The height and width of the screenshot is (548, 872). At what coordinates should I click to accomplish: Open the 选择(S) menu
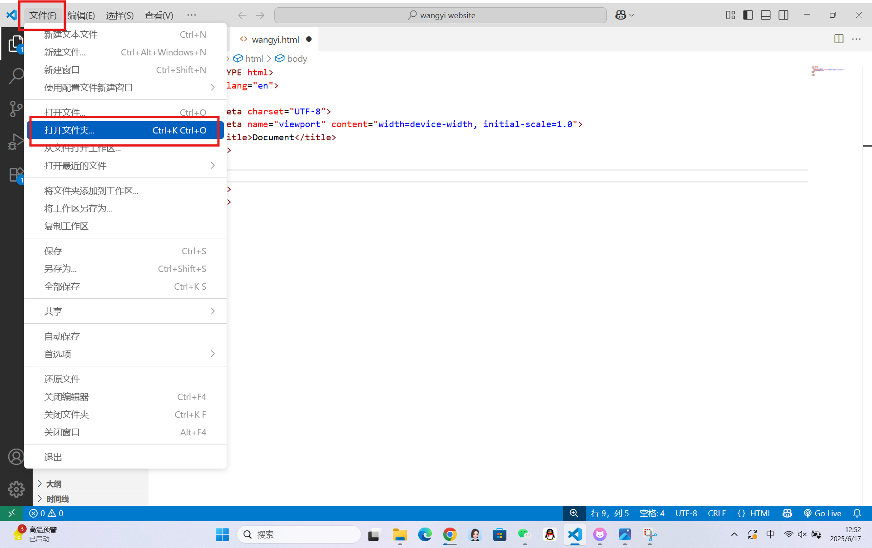pyautogui.click(x=119, y=15)
